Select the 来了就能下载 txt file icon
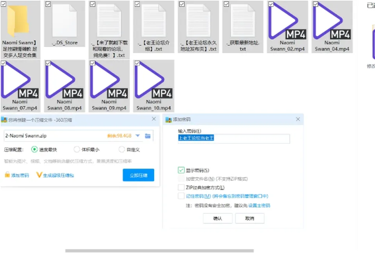Viewport: 375px width, 253px height. tap(109, 21)
